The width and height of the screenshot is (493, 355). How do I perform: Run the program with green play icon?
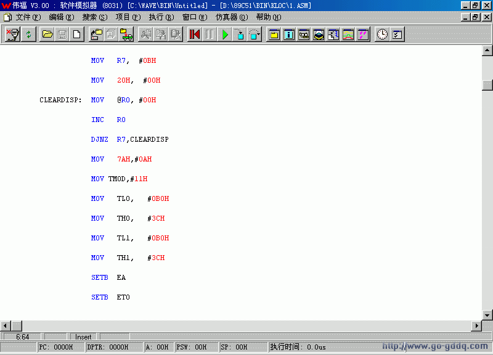coord(225,35)
